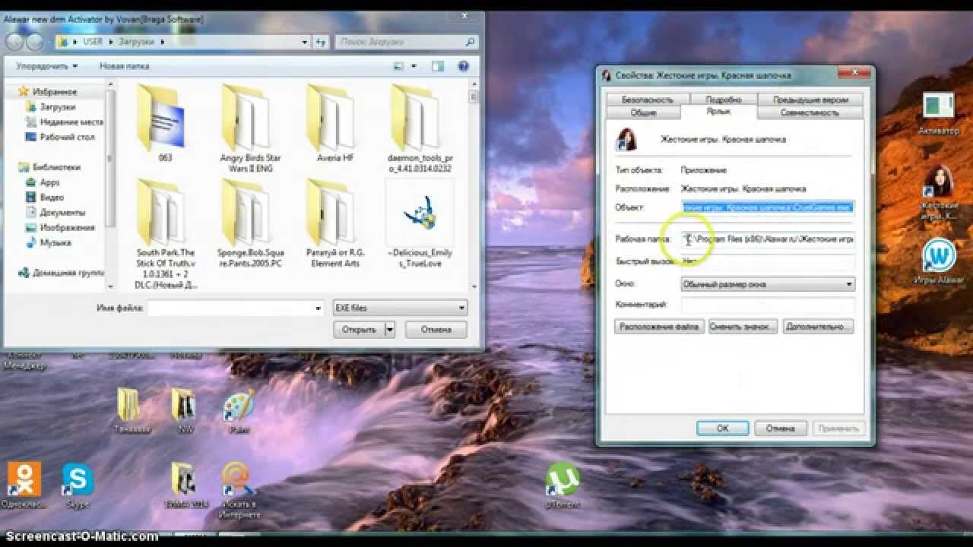Viewport: 973px width, 547px height.
Task: Select the Delicious_Emilys_TrueLove installer file
Action: point(420,224)
